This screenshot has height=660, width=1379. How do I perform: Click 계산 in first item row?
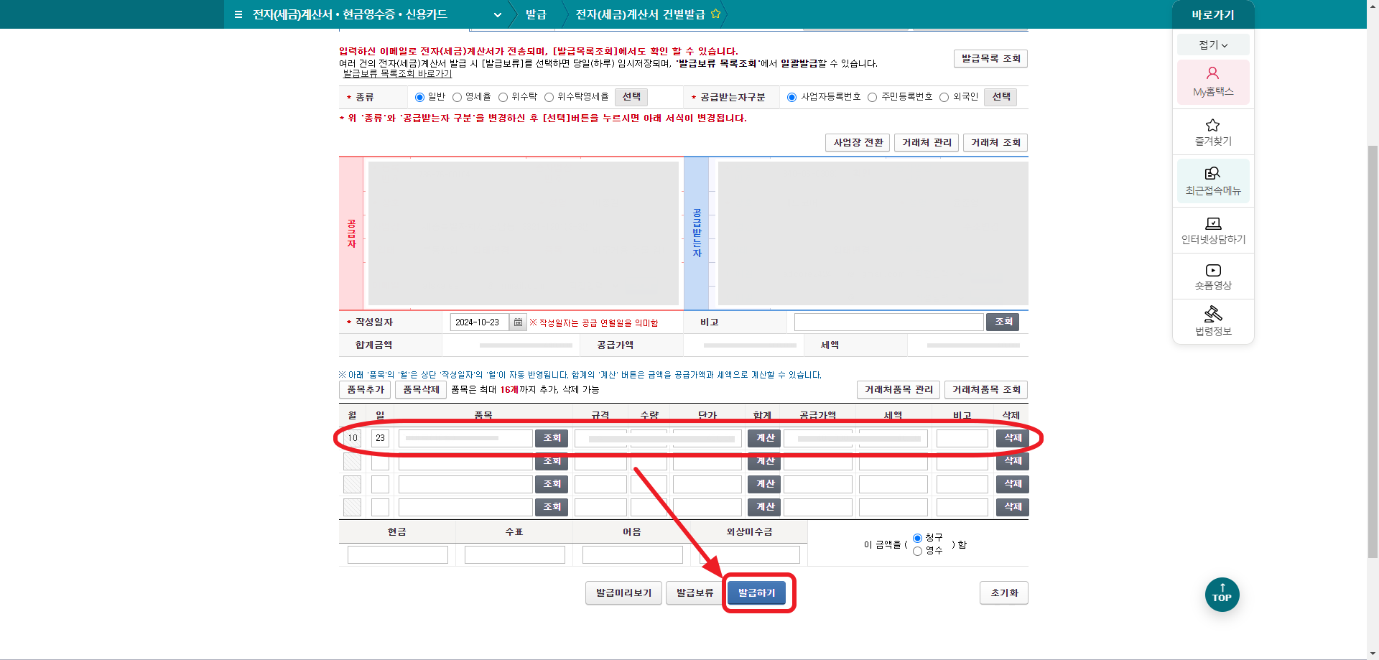(x=764, y=438)
